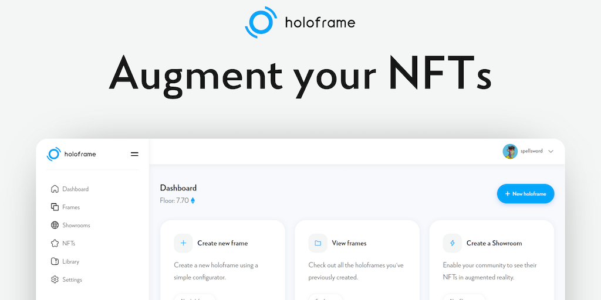
Task: Open Showrooms from the sidebar
Action: pos(76,226)
